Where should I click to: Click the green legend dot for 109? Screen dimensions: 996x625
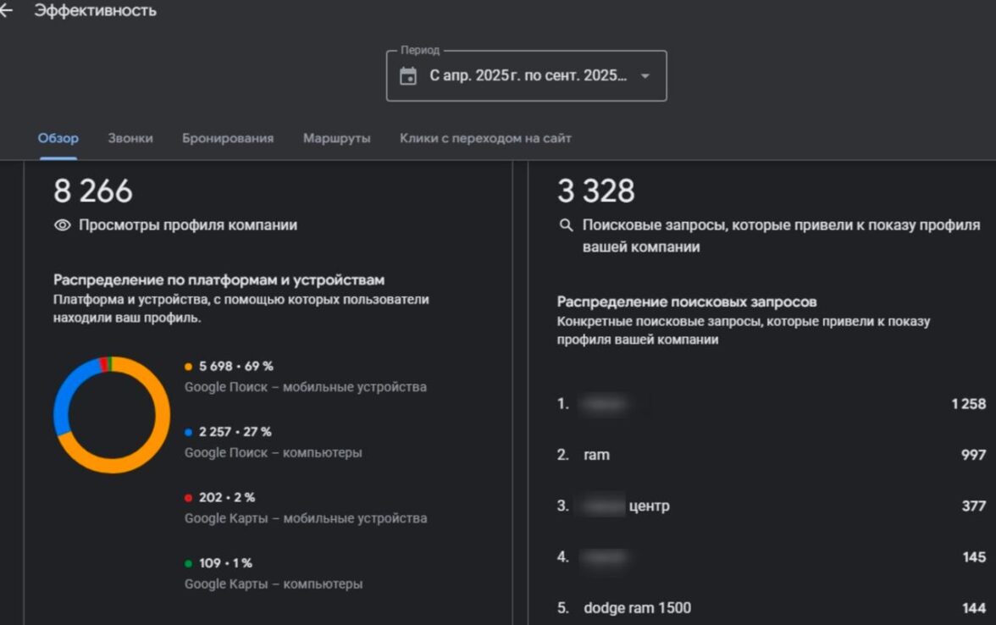[x=189, y=563]
